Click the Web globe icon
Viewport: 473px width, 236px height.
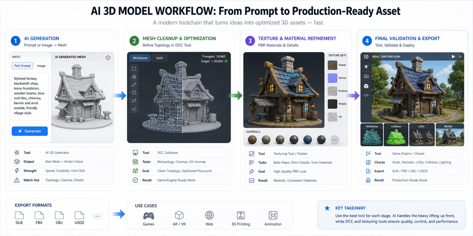point(209,215)
